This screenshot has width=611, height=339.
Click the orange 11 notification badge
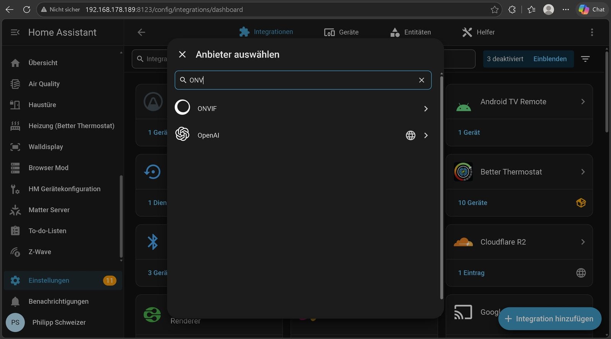tap(110, 281)
